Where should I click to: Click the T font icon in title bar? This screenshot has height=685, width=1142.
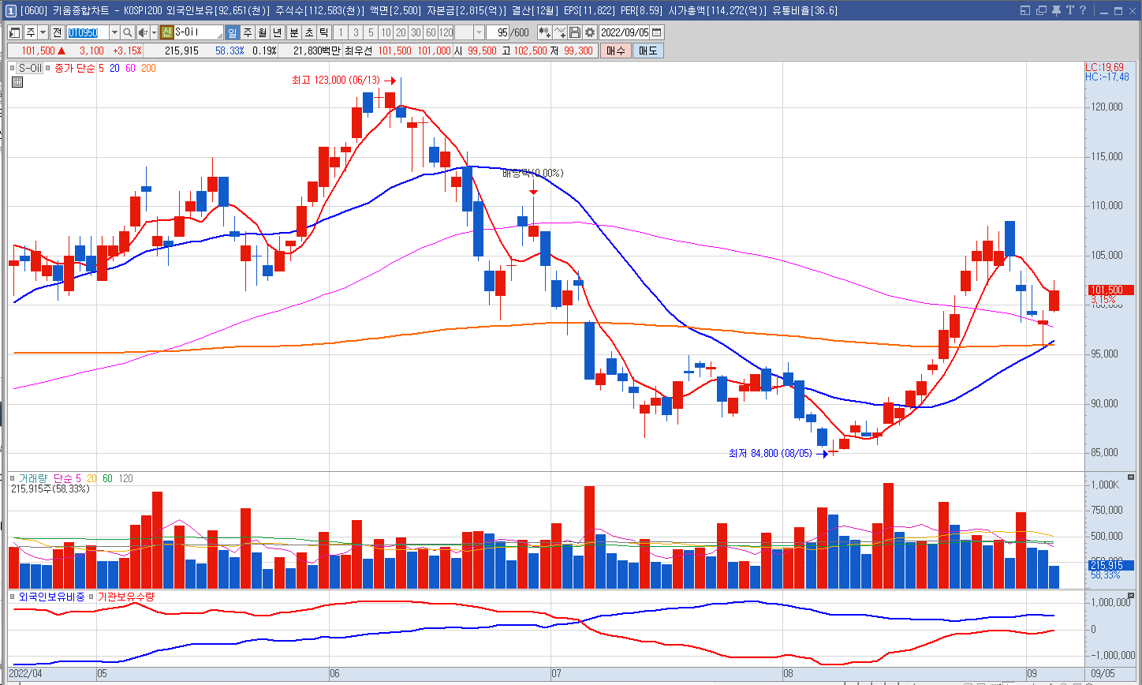1069,10
